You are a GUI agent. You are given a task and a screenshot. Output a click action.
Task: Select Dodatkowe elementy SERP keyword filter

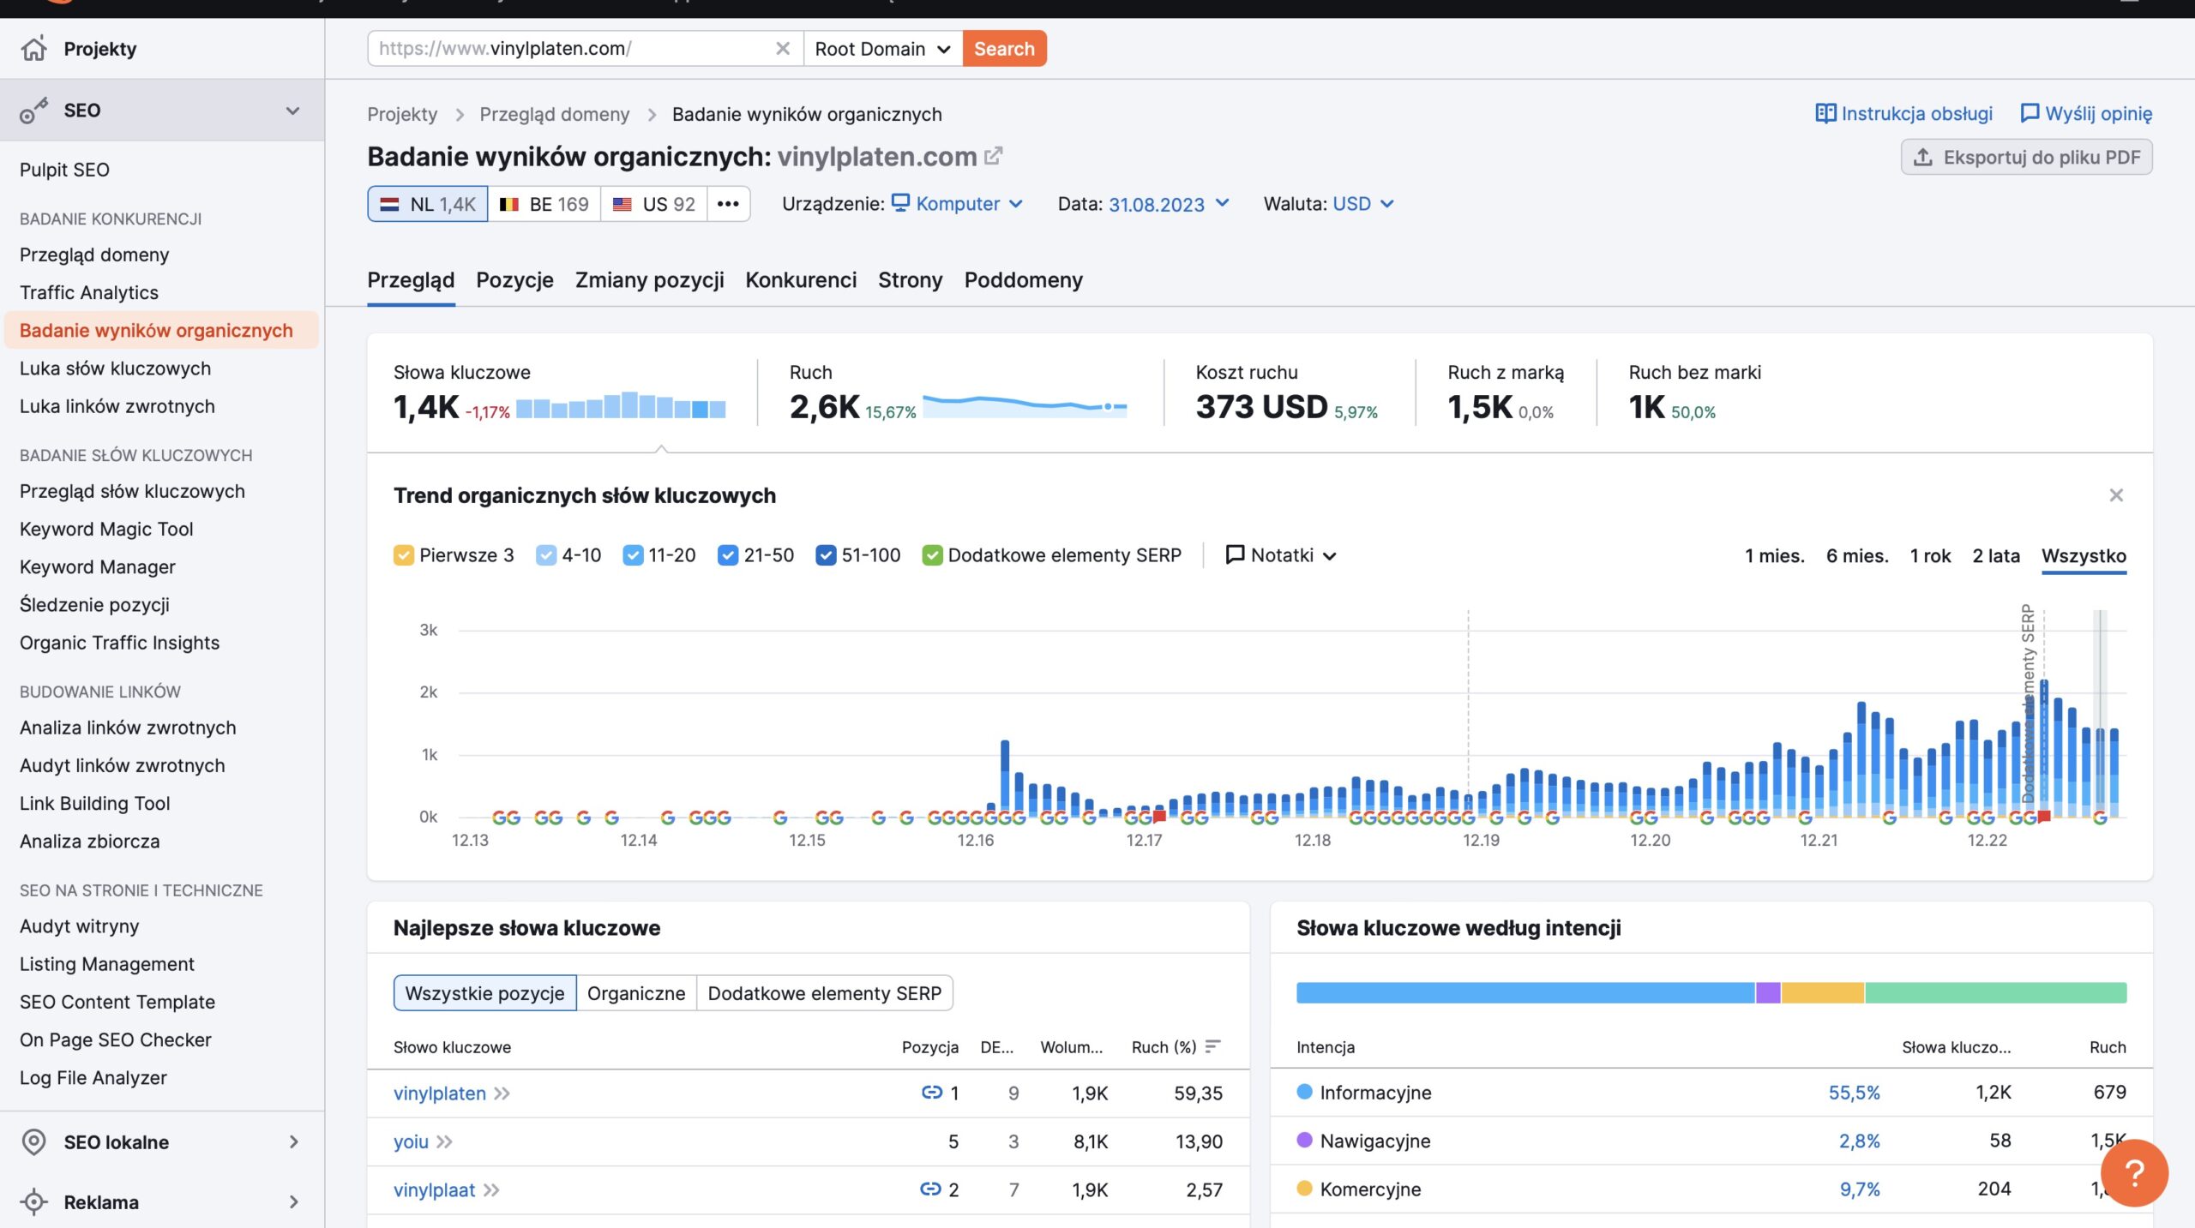[824, 993]
